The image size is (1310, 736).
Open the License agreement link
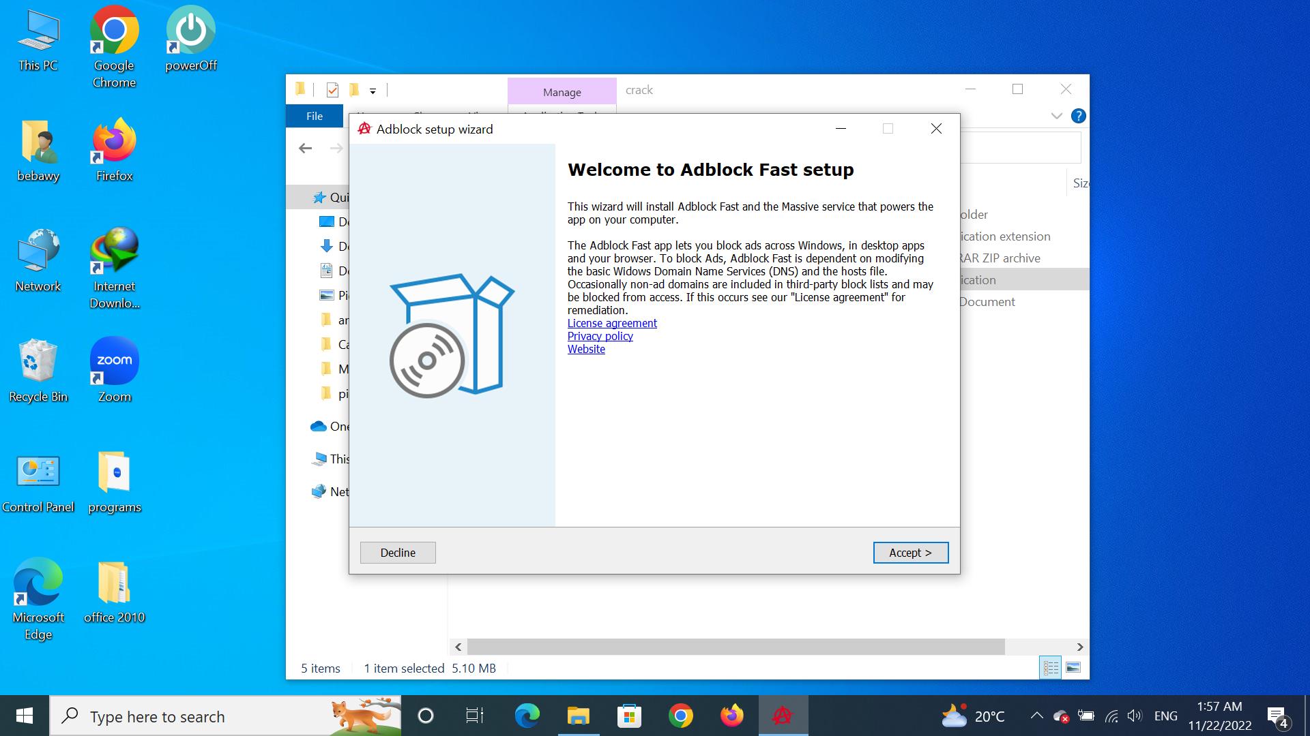612,323
